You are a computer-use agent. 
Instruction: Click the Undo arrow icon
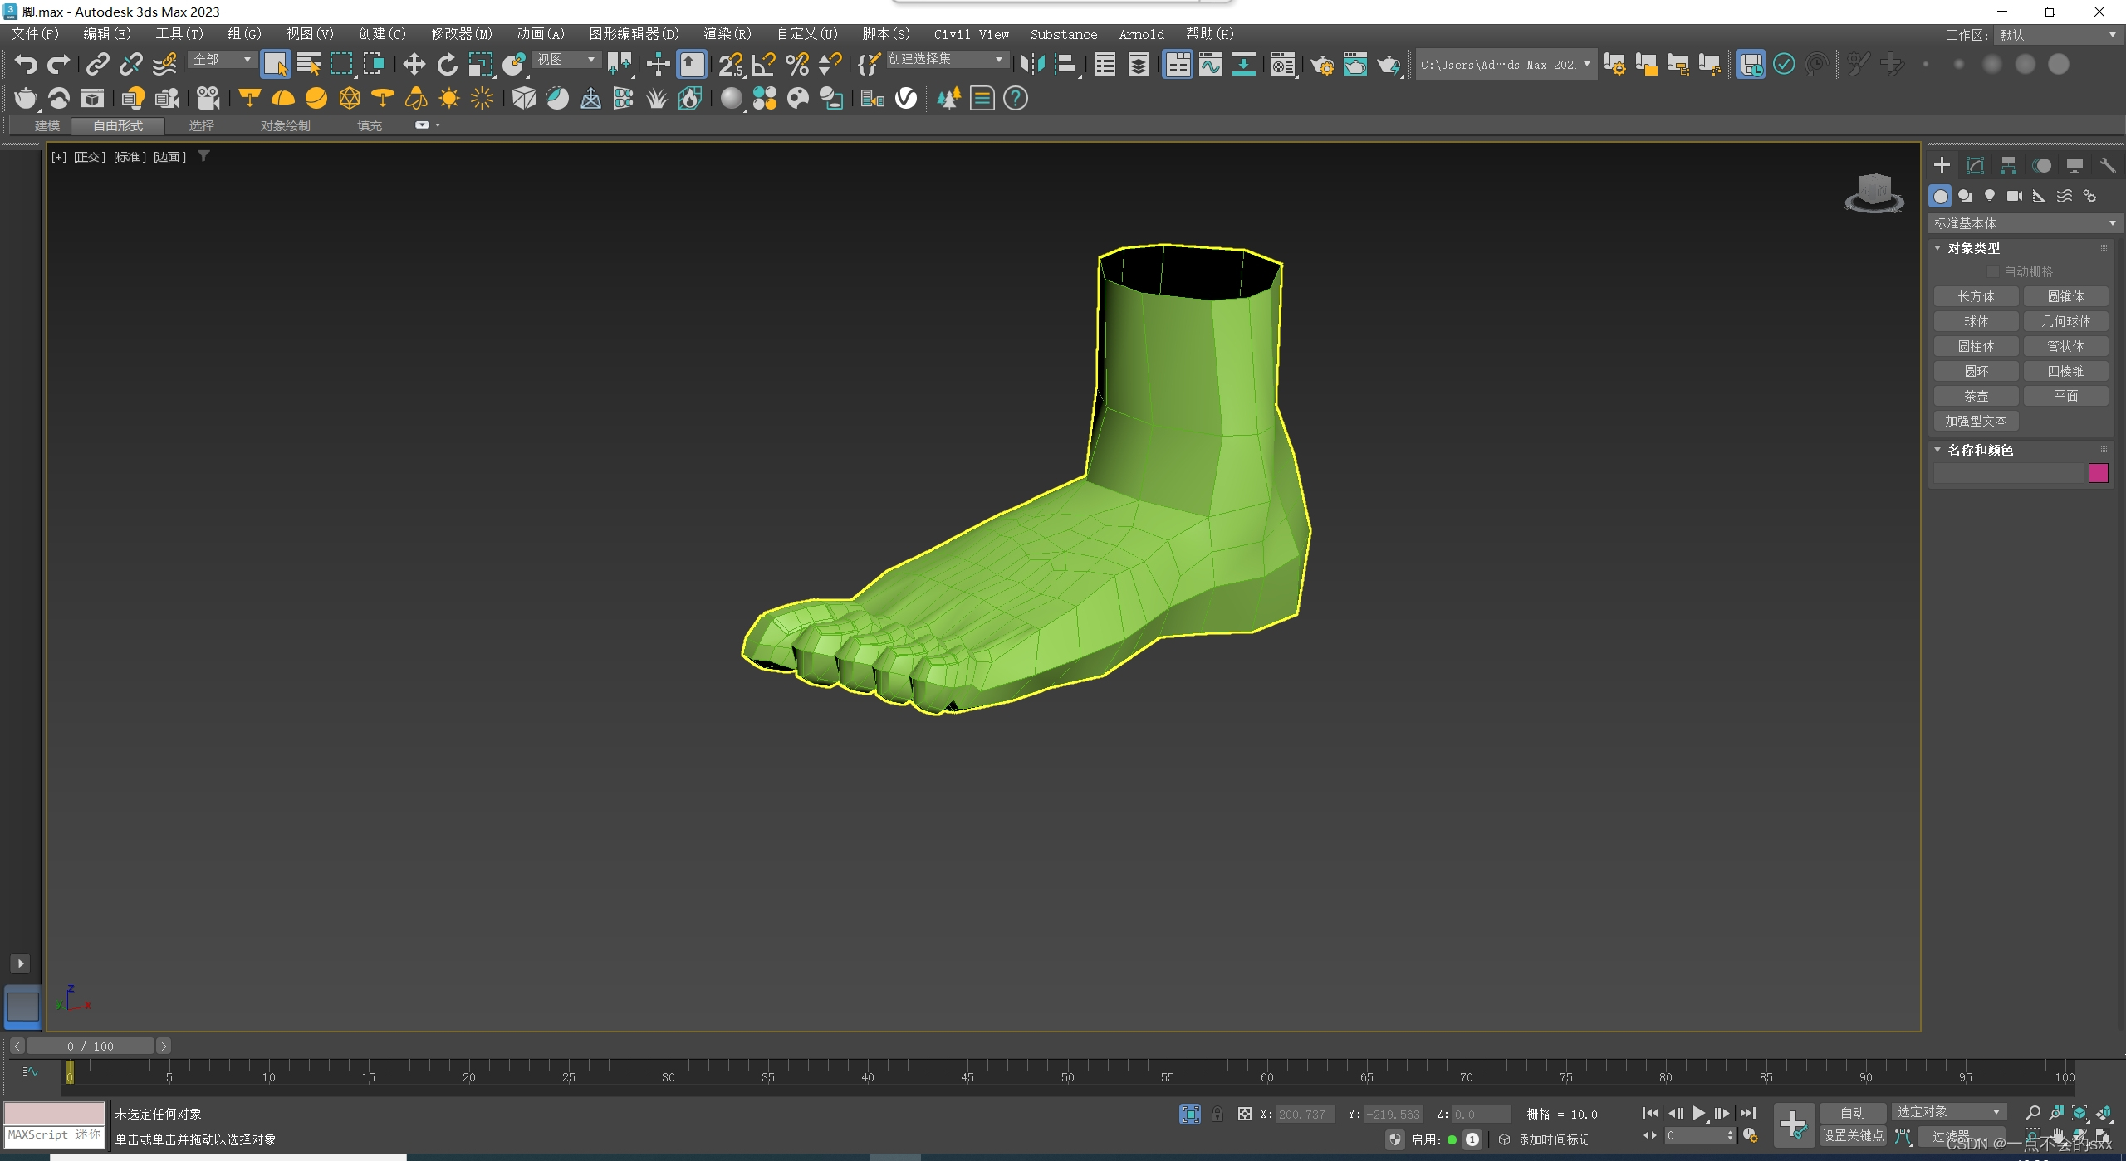[26, 64]
